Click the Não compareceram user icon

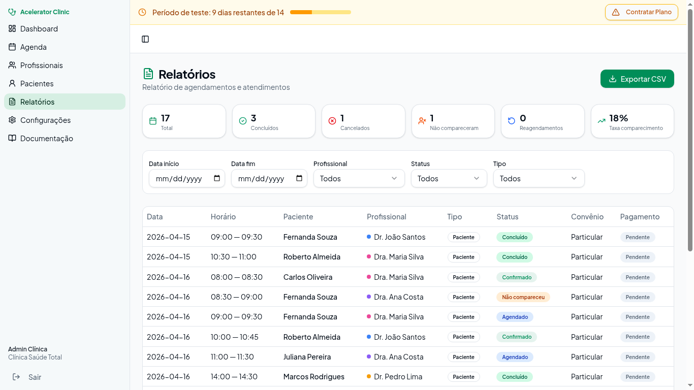pos(422,121)
